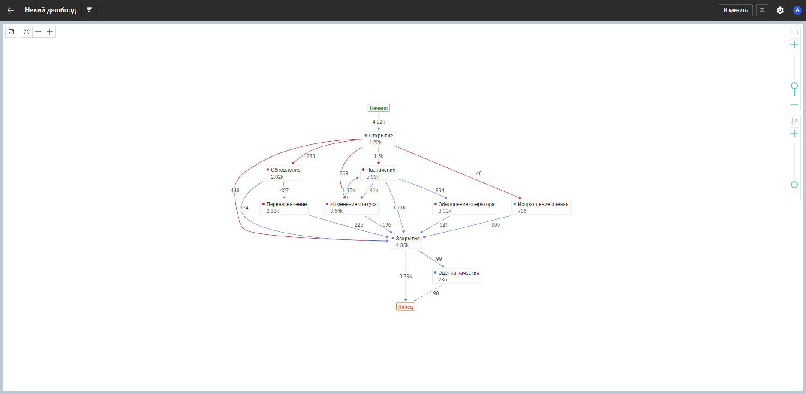Select the Конец end node
806x394 pixels.
pos(406,307)
